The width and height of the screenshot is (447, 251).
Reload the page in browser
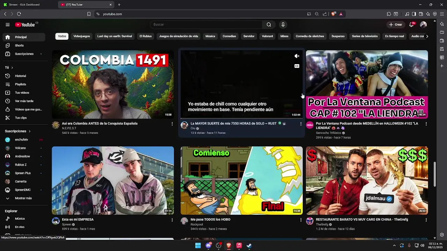click(x=19, y=14)
